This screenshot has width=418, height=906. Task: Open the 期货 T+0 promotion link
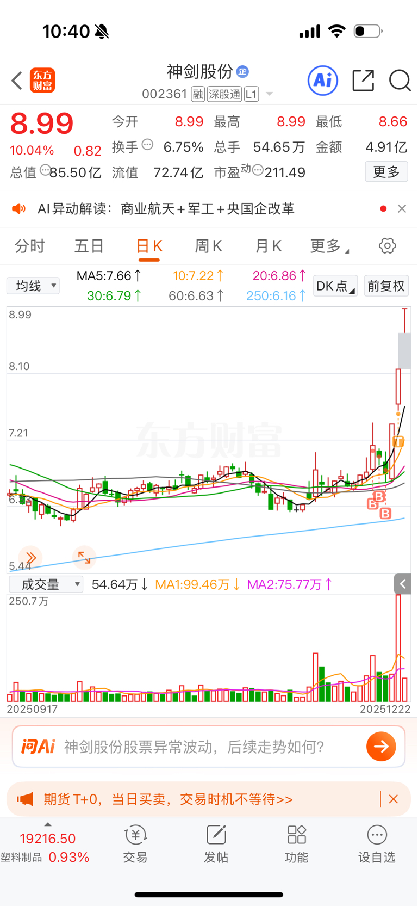pos(168,799)
